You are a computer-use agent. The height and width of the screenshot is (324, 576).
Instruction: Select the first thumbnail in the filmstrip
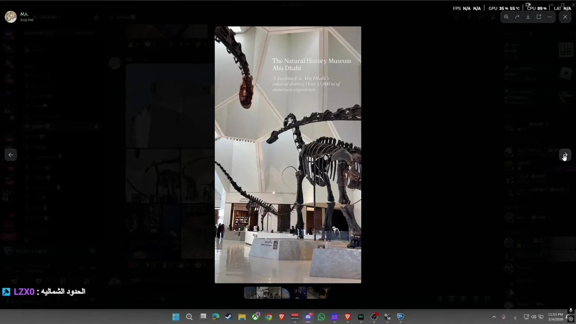coord(250,293)
